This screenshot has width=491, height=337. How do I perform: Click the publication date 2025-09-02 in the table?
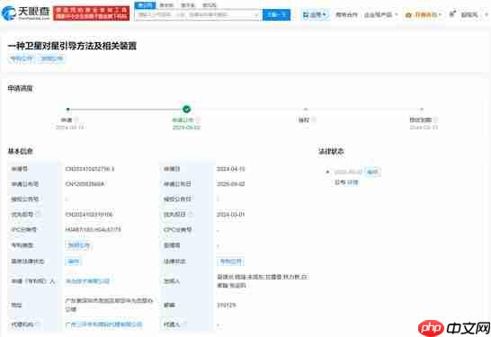point(230,184)
